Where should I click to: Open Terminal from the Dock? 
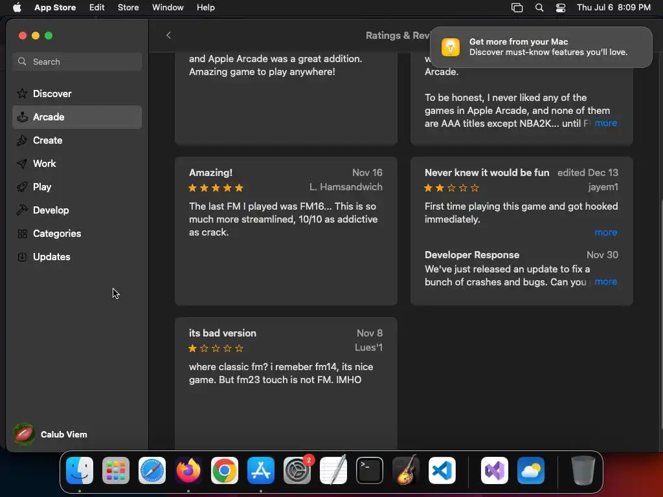click(370, 470)
